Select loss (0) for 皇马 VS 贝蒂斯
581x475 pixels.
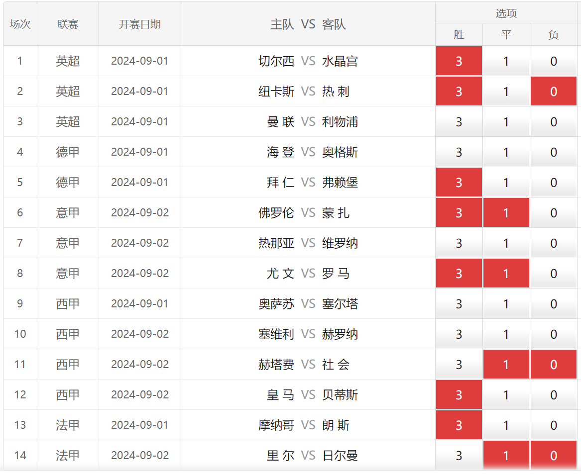click(554, 394)
